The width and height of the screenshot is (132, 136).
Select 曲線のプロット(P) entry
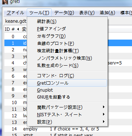[x=67, y=44]
